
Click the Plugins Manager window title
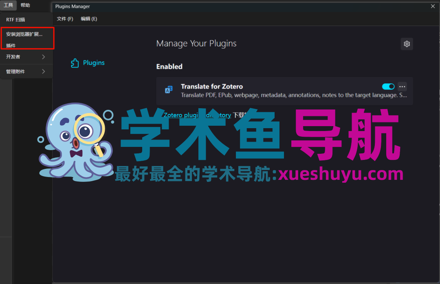click(x=73, y=7)
